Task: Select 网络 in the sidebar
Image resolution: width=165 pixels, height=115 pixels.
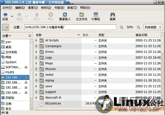Action: point(15,57)
